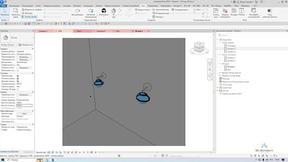This screenshot has height=162, width=288.
Task: Open Visibility/Graphics (Видимость/графика) settings
Action: [32, 9]
